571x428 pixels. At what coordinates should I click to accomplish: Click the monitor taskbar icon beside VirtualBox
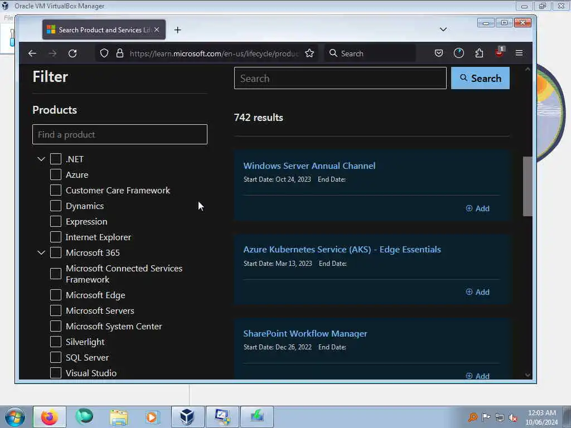pyautogui.click(x=222, y=417)
